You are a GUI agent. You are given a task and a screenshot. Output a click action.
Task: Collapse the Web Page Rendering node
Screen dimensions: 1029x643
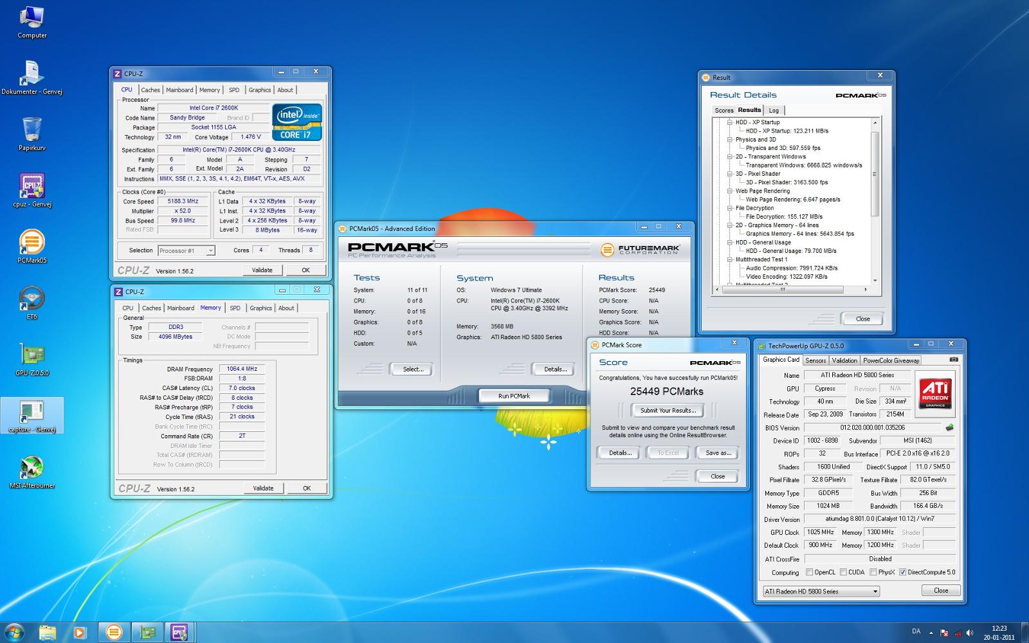click(x=730, y=191)
